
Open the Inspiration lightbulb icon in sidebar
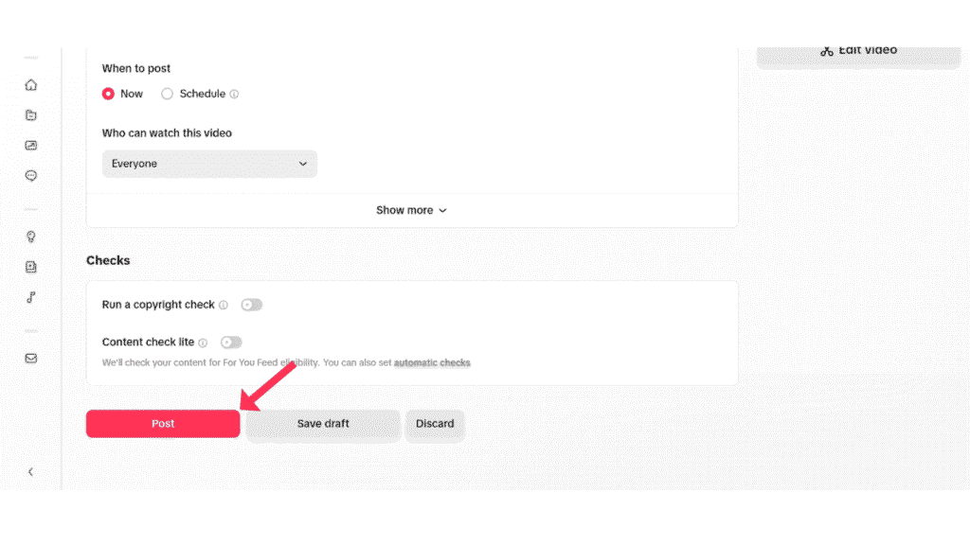pos(31,237)
